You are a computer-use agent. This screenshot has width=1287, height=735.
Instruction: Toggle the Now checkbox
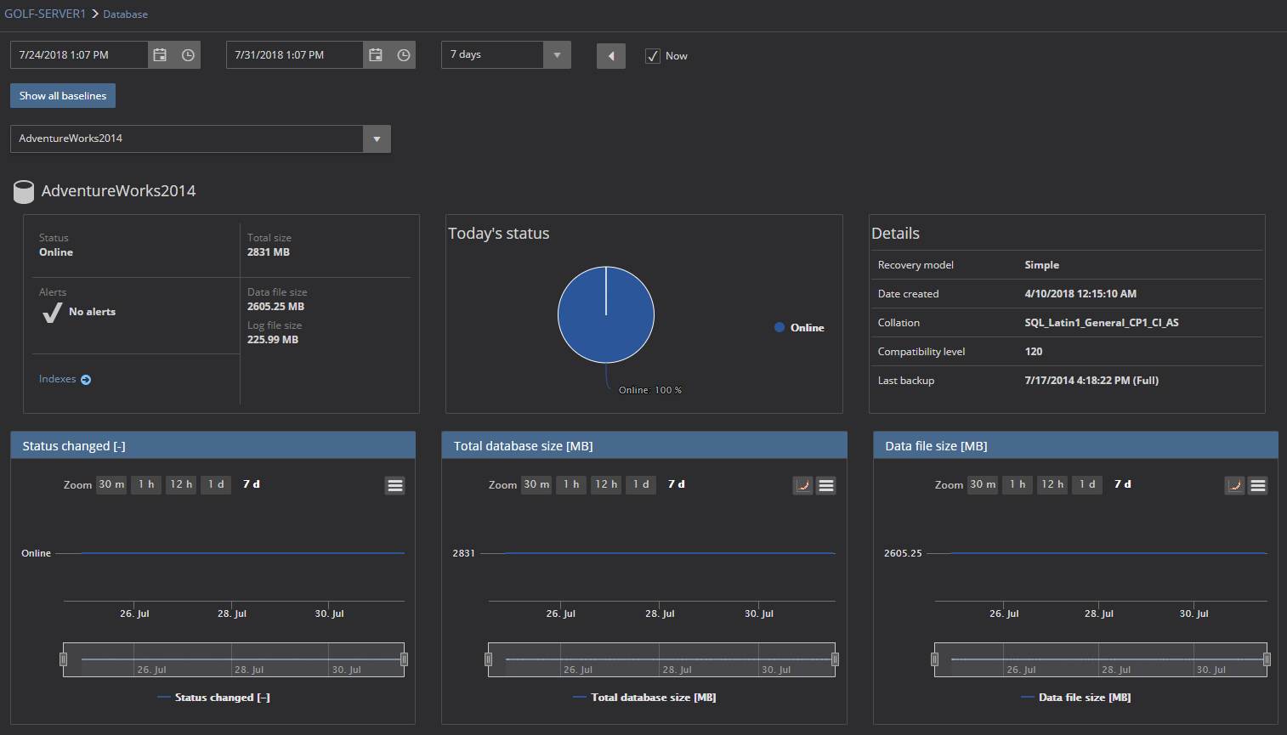click(x=653, y=56)
